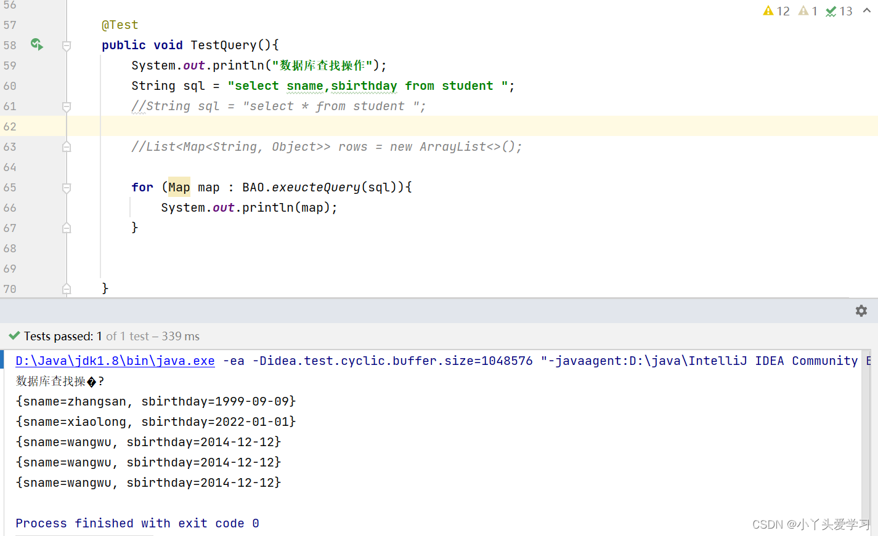Viewport: 878px width, 536px height.
Task: Click the TestQuery method name
Action: 224,45
